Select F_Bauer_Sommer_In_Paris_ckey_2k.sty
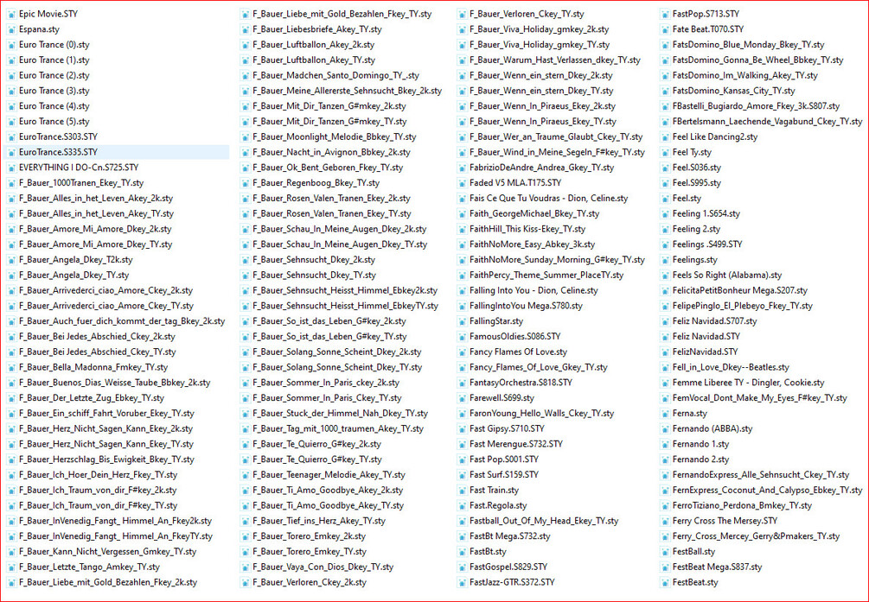Image resolution: width=869 pixels, height=602 pixels. 326,383
